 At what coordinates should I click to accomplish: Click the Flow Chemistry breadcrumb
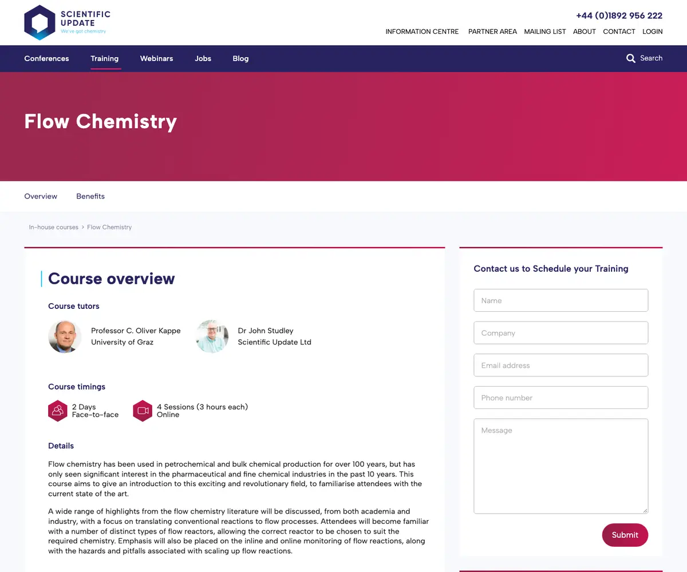109,227
